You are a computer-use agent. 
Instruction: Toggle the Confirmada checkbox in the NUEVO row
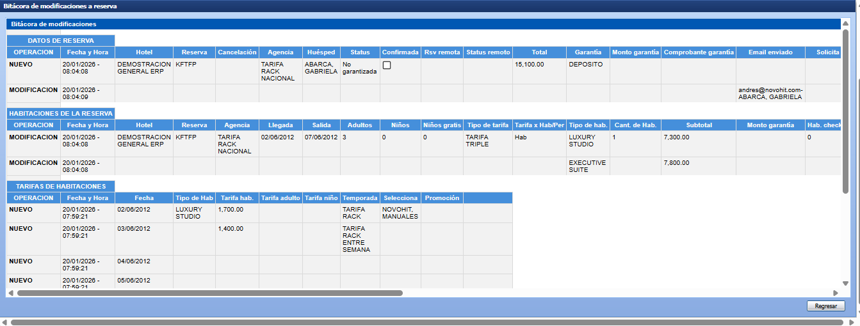387,66
